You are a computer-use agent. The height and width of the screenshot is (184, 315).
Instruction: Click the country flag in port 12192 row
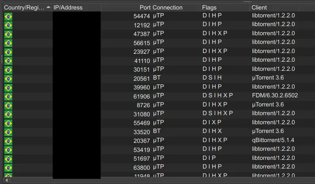(8, 25)
